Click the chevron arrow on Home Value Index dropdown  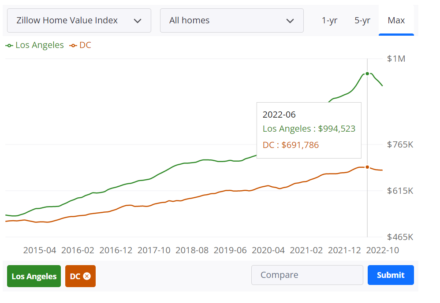(x=138, y=21)
